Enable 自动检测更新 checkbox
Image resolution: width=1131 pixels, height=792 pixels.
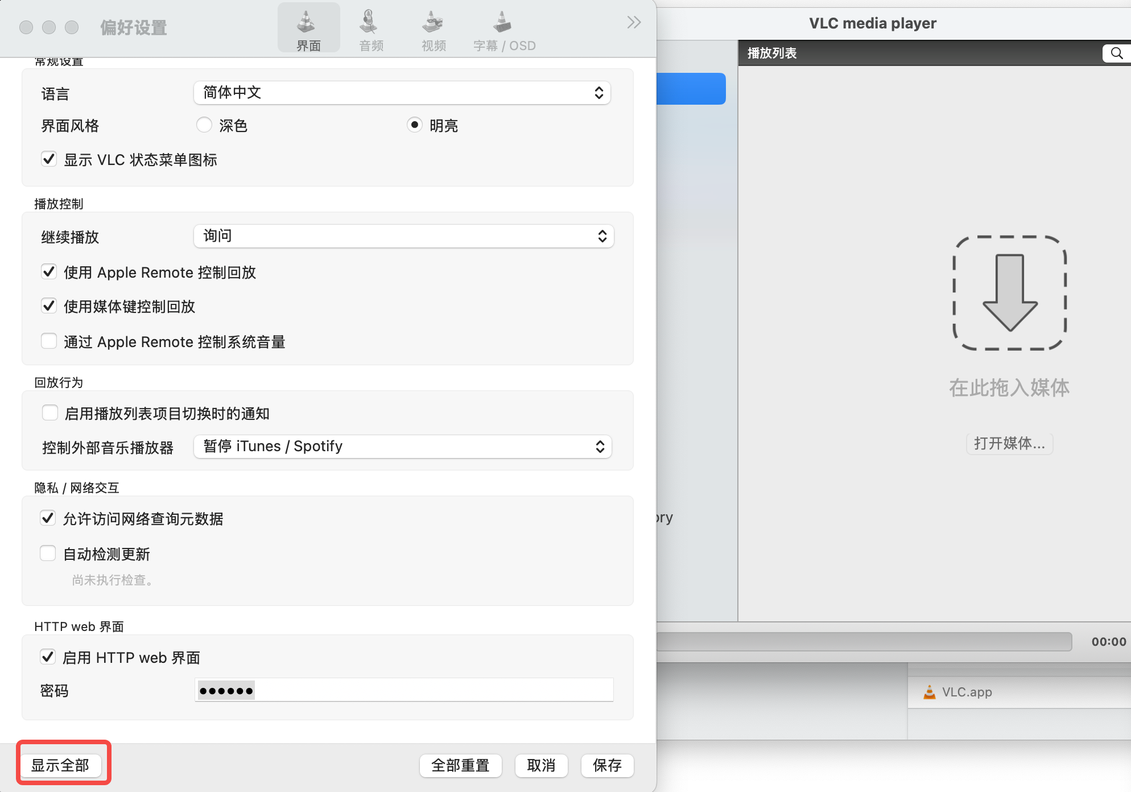pos(48,553)
